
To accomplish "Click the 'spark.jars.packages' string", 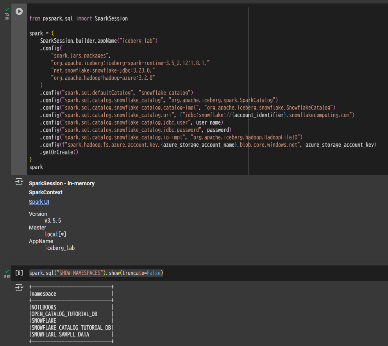I will pyautogui.click(x=80, y=56).
